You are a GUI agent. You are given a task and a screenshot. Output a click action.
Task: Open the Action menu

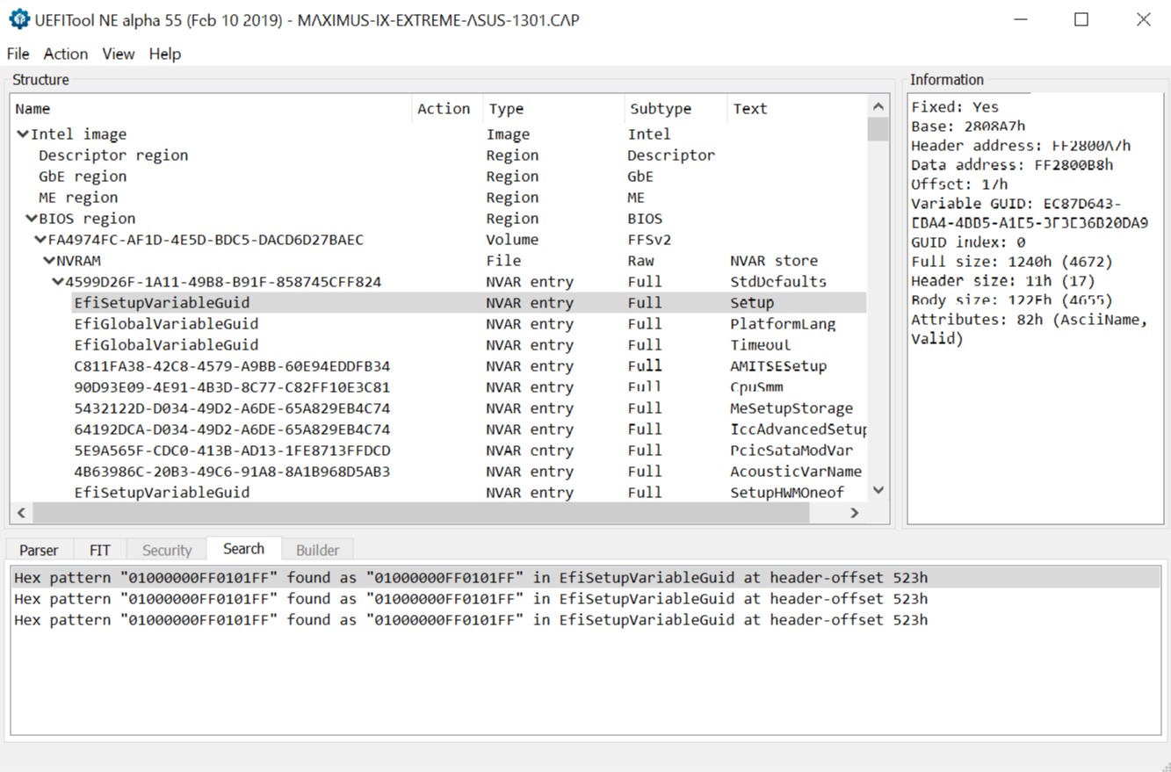click(x=66, y=54)
